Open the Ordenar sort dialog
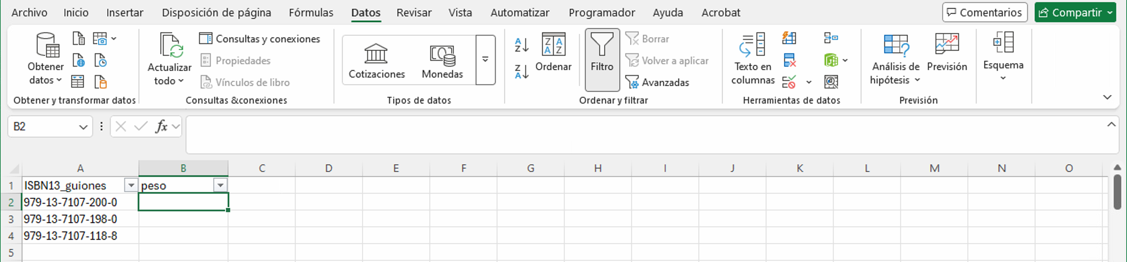Image resolution: width=1127 pixels, height=262 pixels. tap(553, 52)
